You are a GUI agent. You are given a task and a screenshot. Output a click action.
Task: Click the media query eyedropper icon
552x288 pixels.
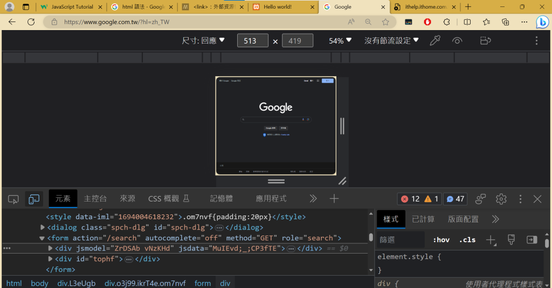click(x=435, y=41)
